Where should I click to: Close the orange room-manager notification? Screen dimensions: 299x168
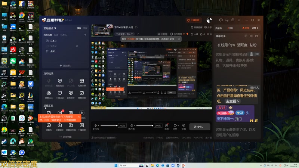pyautogui.click(x=79, y=117)
